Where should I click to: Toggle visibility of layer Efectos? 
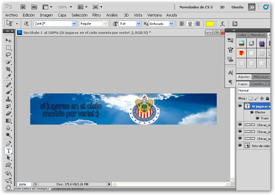tap(252, 112)
